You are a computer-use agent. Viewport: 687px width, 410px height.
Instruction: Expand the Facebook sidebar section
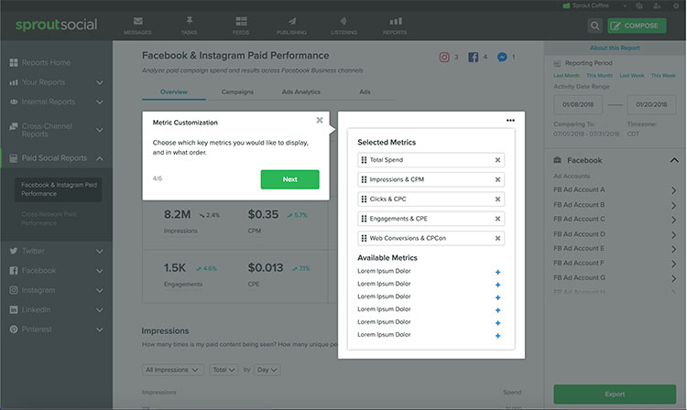(100, 271)
